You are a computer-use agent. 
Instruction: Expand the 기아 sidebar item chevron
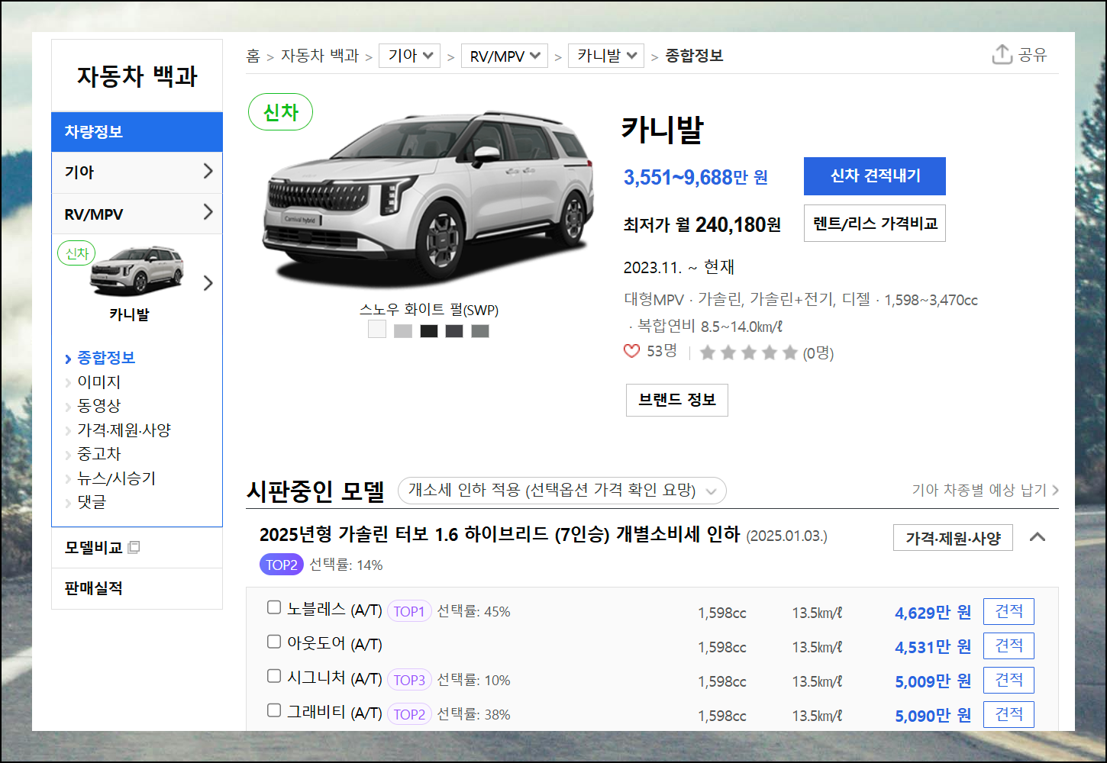point(208,171)
